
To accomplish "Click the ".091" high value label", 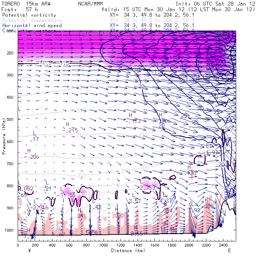I will tap(81, 216).
